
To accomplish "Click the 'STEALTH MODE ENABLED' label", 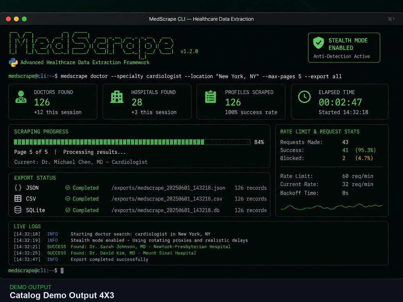I will (348, 44).
